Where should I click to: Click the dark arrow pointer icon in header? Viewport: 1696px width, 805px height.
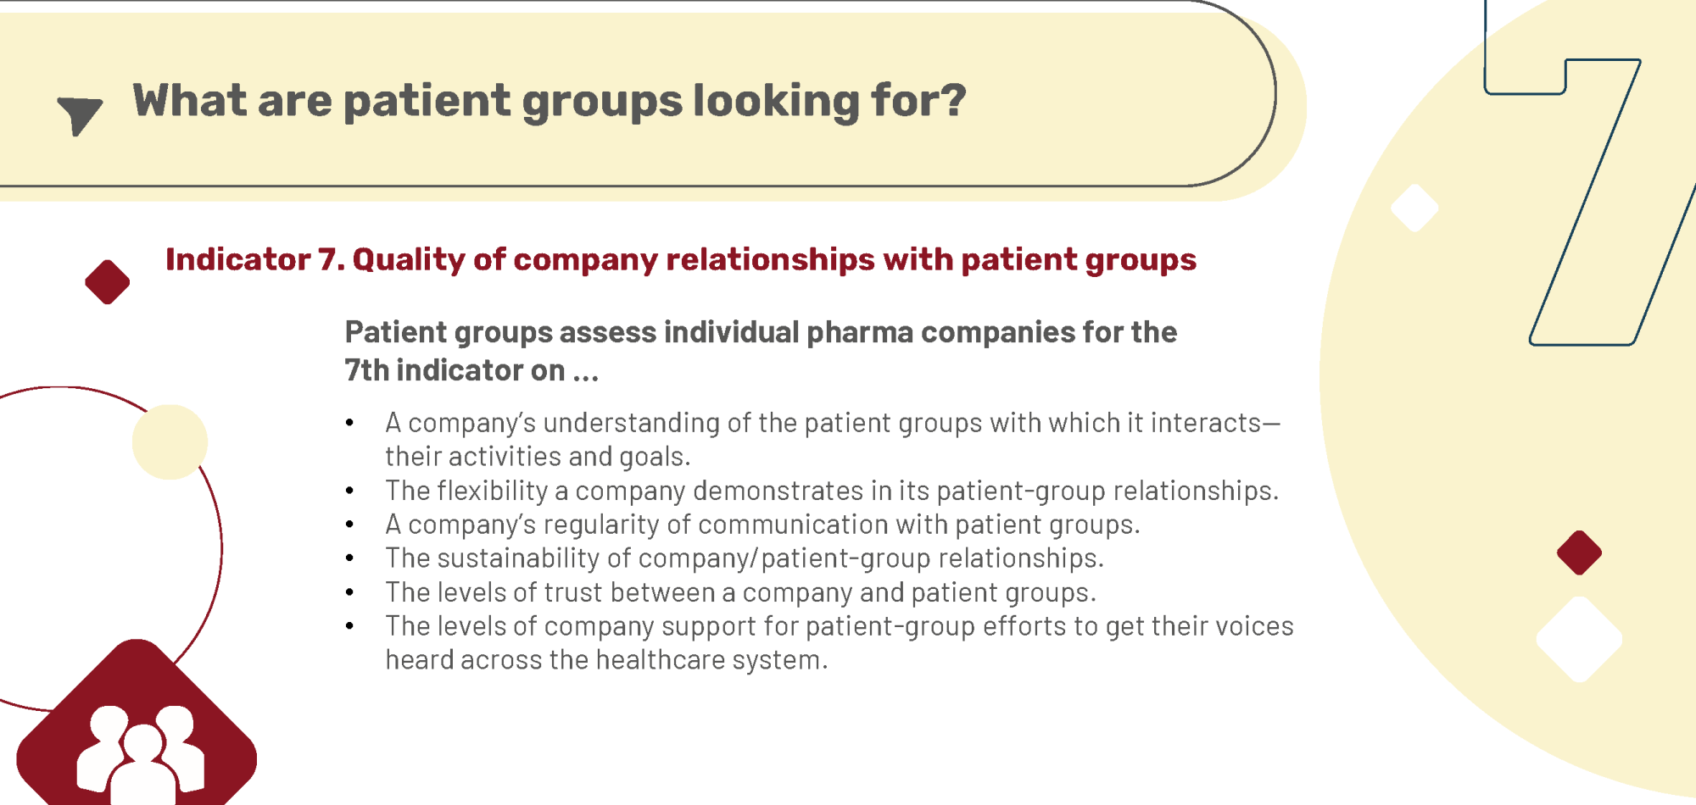(x=80, y=115)
